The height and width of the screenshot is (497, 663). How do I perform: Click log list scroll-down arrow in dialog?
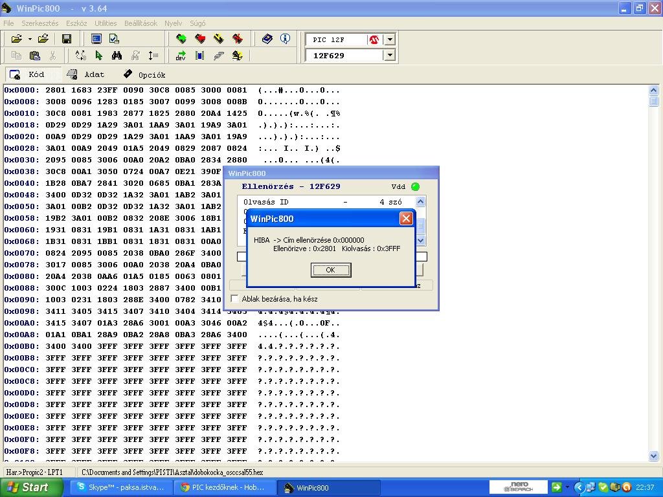421,240
